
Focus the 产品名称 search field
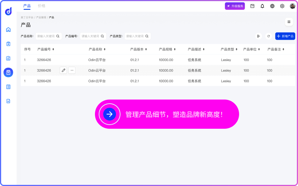pyautogui.click(x=48, y=36)
